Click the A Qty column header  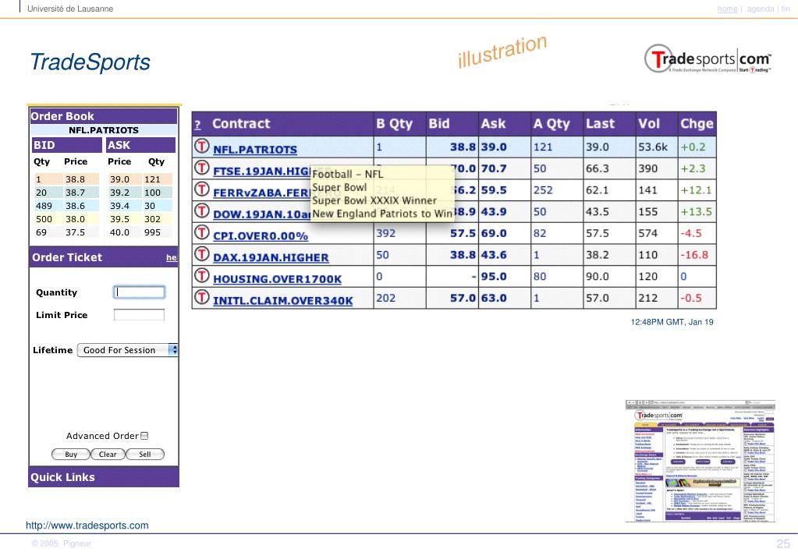pyautogui.click(x=552, y=124)
